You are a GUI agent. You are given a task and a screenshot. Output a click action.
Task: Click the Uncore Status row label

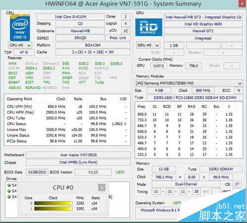click(18, 135)
